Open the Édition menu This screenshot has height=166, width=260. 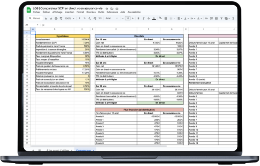(x=46, y=12)
